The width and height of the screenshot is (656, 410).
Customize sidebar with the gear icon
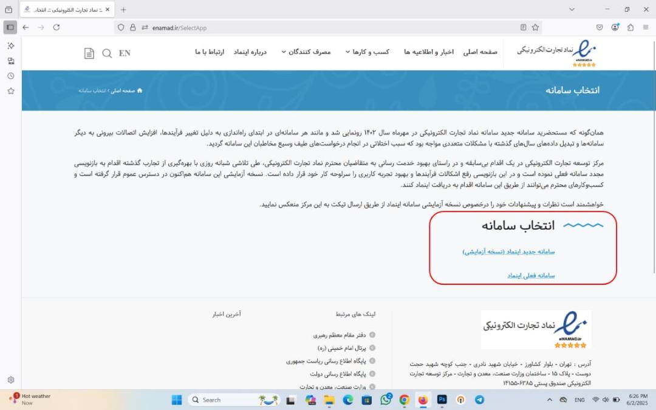click(x=11, y=380)
